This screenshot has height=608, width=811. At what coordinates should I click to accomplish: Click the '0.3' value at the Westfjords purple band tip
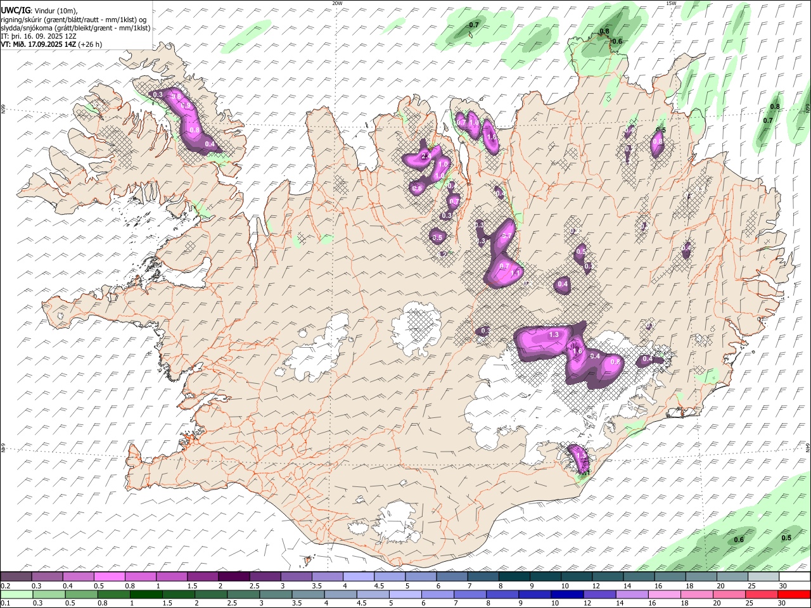[x=158, y=94]
